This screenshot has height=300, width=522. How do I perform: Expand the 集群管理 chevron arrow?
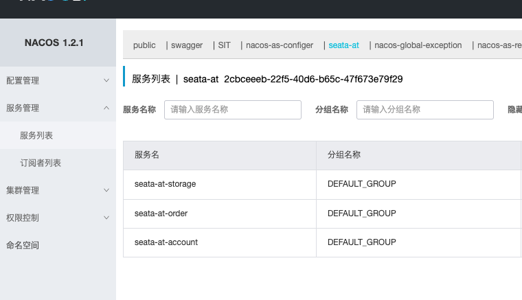click(106, 190)
